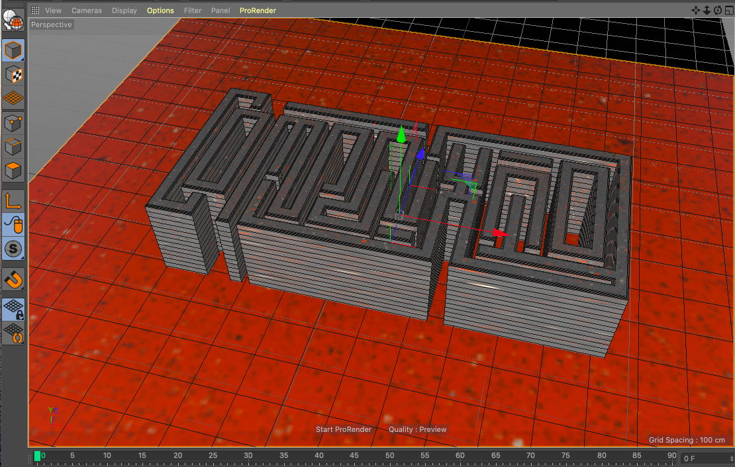Open the Panel menu
The height and width of the screenshot is (467, 735).
pos(220,11)
